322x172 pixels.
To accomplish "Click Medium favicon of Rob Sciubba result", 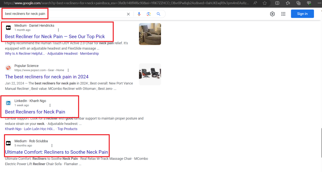I will (8, 143).
